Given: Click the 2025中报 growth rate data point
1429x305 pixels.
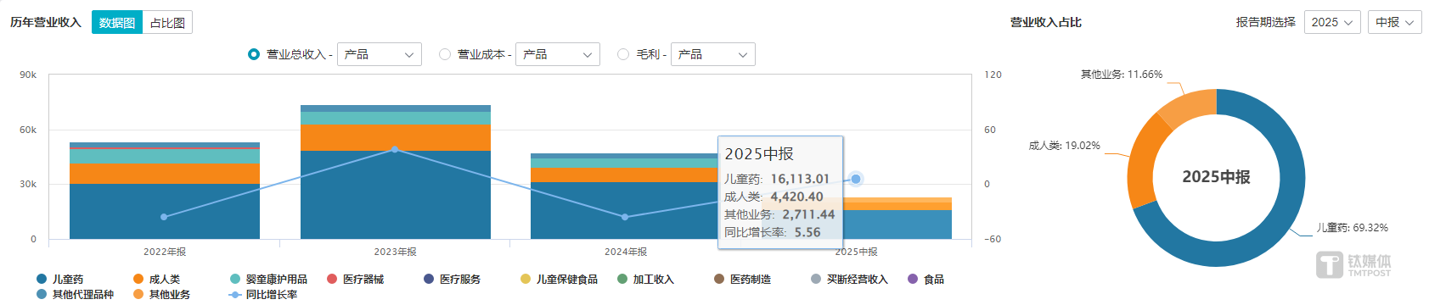Looking at the screenshot, I should click(x=856, y=179).
